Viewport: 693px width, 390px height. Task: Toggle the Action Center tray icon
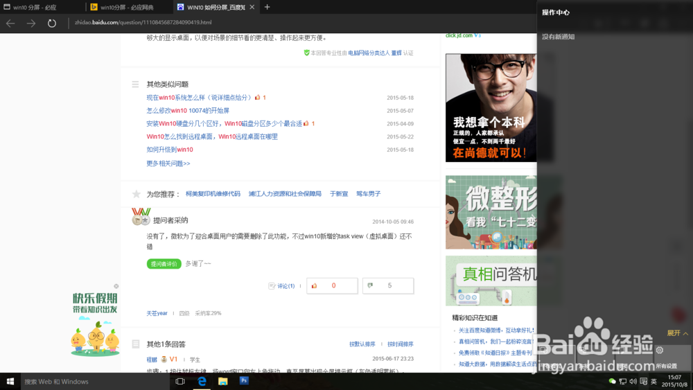click(644, 381)
